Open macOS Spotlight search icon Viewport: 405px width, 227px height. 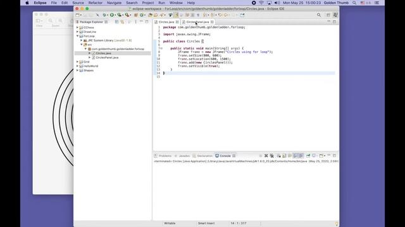coord(354,3)
